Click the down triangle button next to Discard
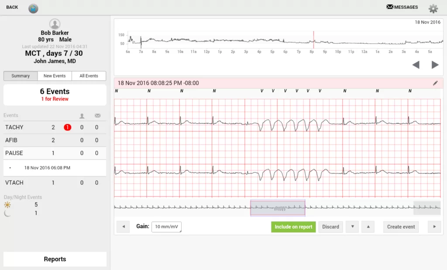The image size is (447, 270). click(352, 227)
